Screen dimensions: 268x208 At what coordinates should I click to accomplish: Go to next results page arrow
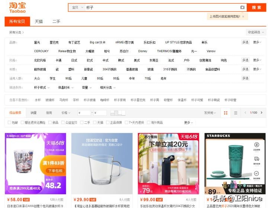262,113
